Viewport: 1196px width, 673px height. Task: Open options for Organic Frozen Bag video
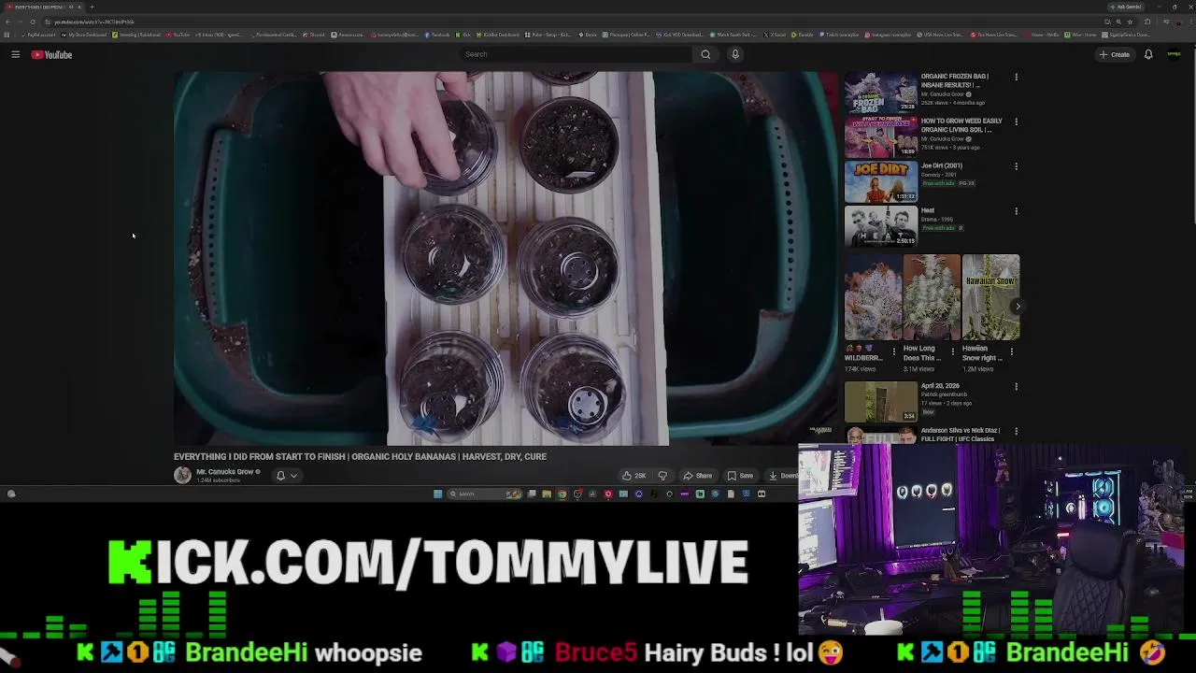click(x=1016, y=78)
